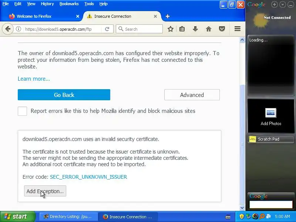Close the Welcome to Firefox tab
Viewport: 296px width, 222px height.
[78, 16]
